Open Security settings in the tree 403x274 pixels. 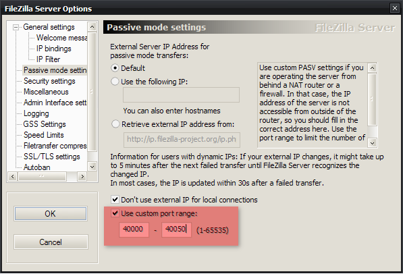49,81
